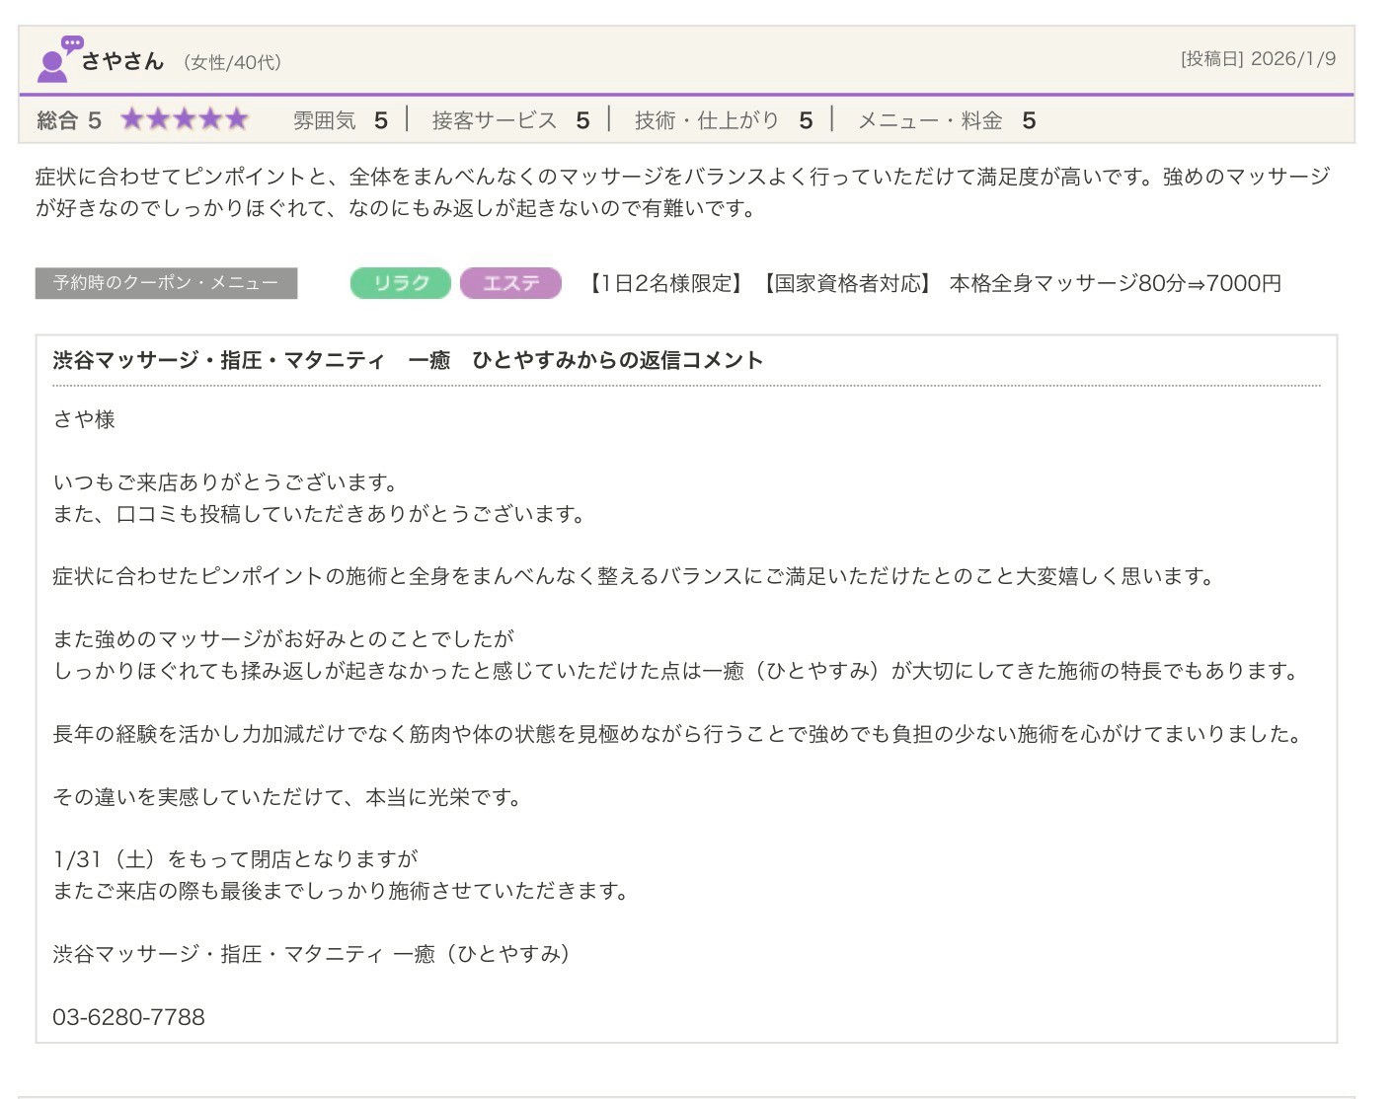
Task: Click the 総合 5 overall score label
Action: (69, 120)
